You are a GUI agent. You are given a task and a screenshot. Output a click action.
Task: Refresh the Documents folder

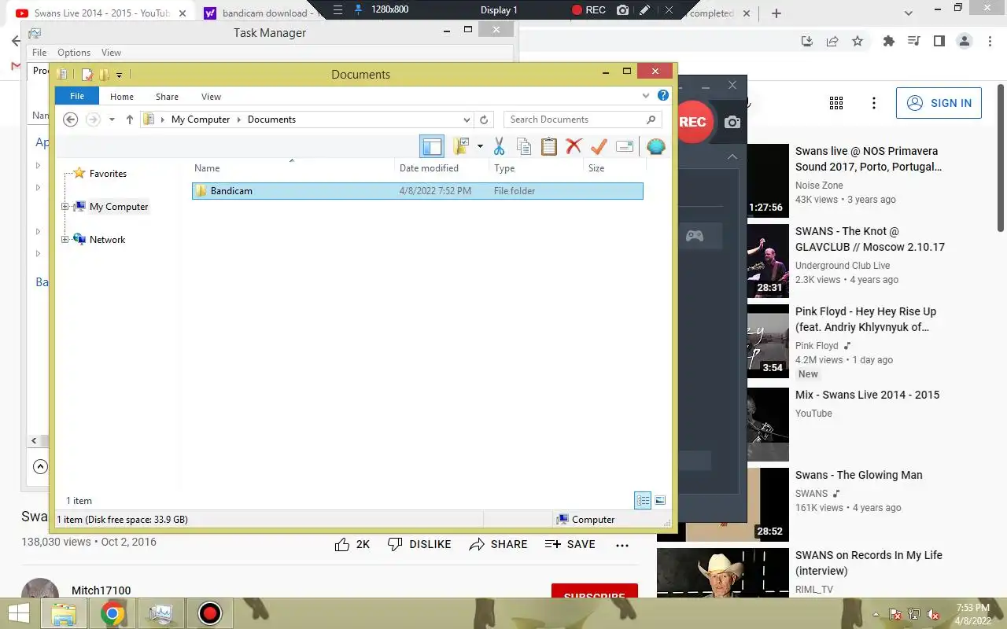484,120
